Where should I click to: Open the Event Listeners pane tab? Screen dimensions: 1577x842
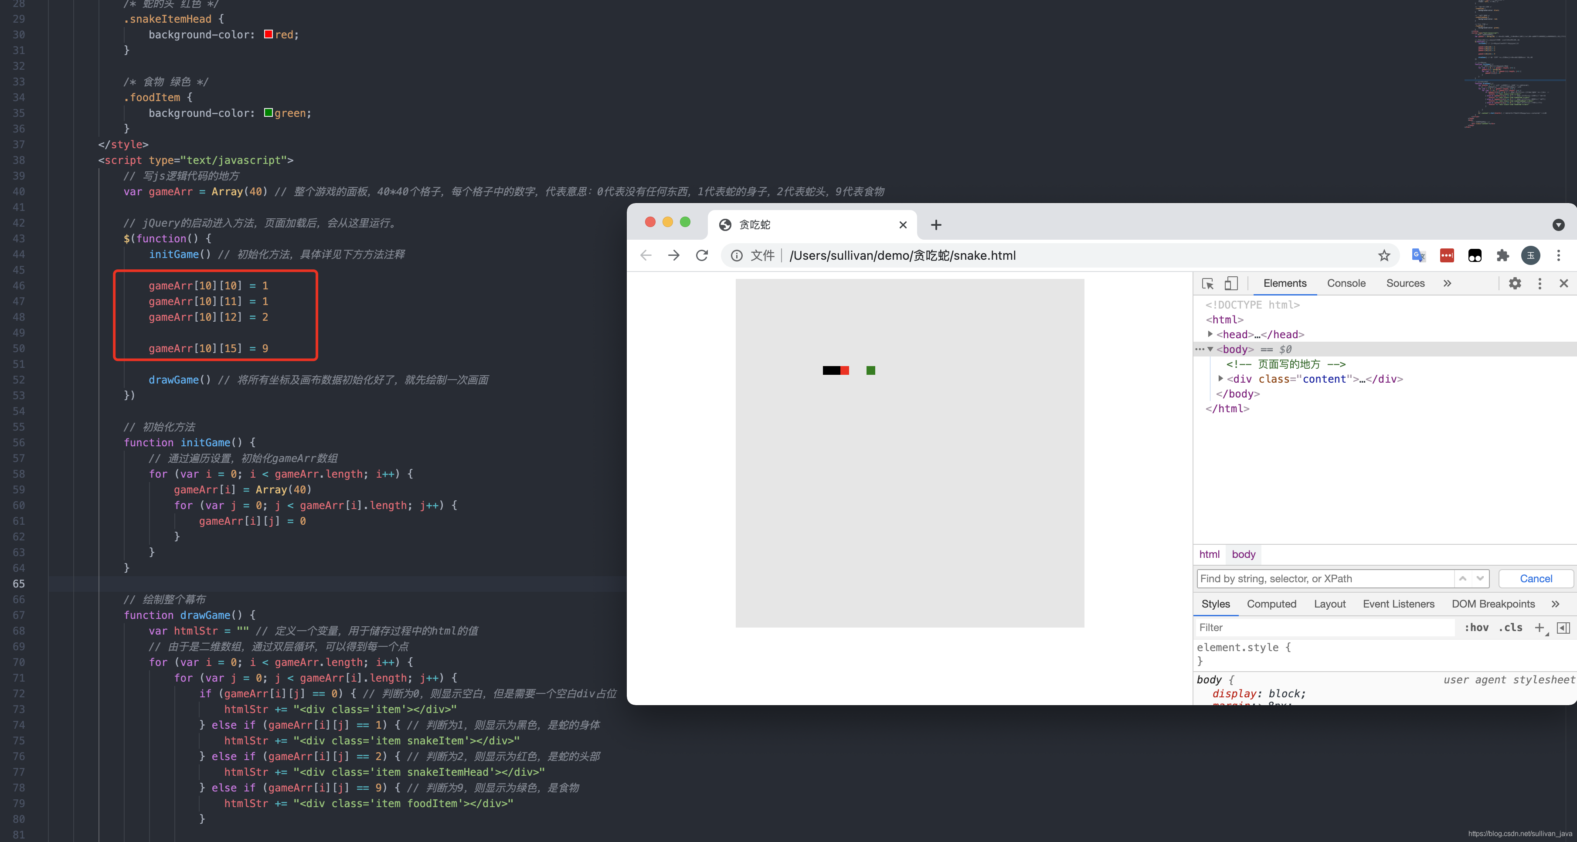tap(1398, 604)
